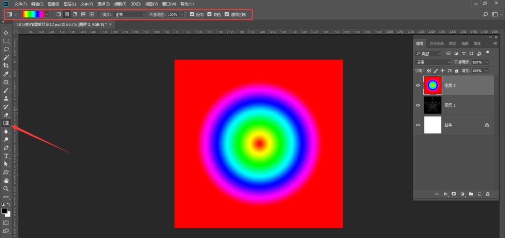Delete layer with trash icon

click(x=488, y=194)
